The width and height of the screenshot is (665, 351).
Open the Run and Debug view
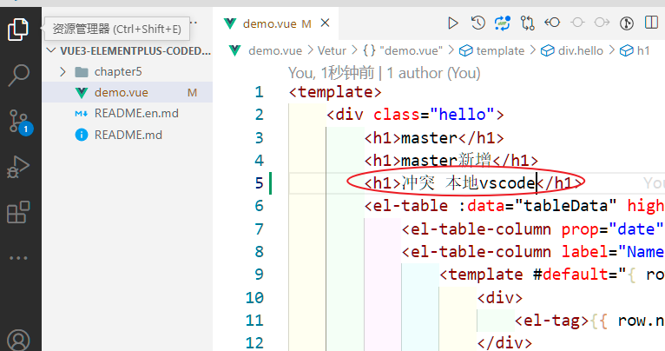[x=18, y=167]
